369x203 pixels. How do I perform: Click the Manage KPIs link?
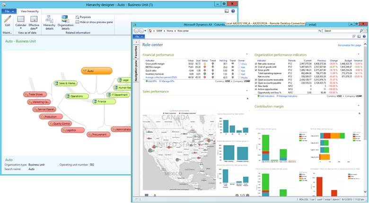(167, 81)
